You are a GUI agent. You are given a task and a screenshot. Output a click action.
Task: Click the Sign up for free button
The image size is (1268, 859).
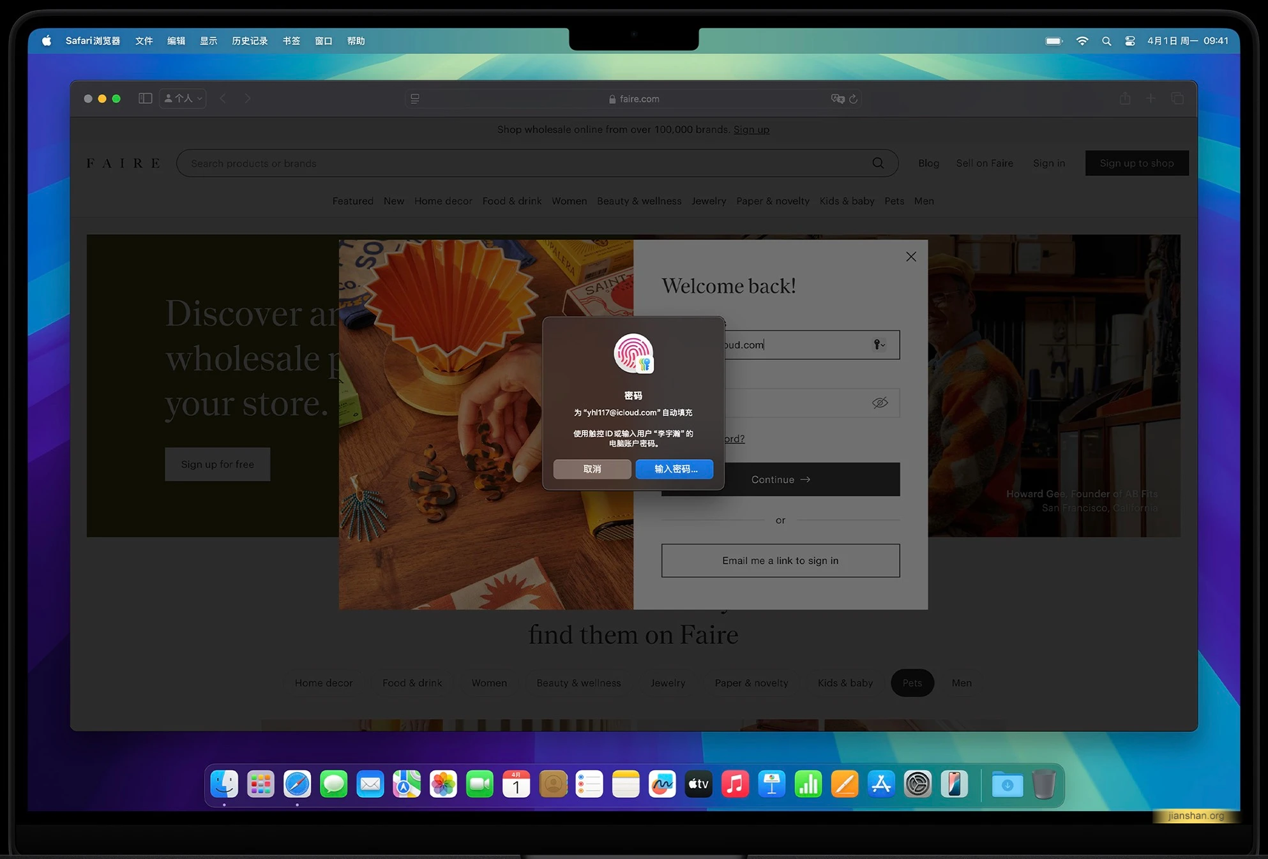click(217, 464)
